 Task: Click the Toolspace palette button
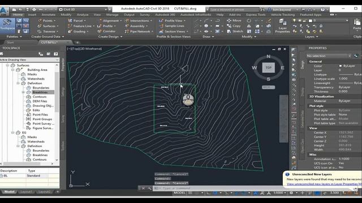[7, 25]
